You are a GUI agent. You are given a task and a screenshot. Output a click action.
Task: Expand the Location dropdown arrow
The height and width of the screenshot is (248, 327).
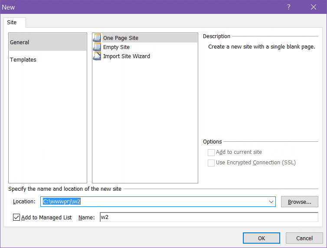coord(271,202)
